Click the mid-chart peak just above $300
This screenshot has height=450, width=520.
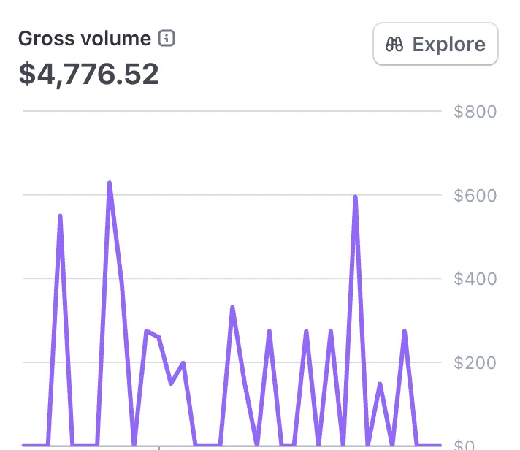pos(232,308)
